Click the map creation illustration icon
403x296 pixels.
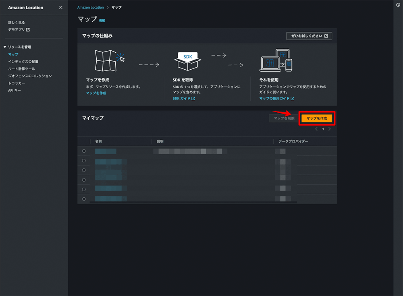tap(110, 61)
